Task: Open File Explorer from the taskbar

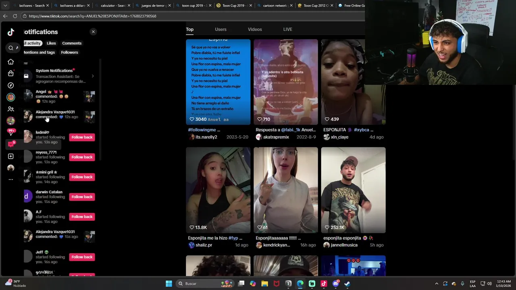Action: coord(264,284)
